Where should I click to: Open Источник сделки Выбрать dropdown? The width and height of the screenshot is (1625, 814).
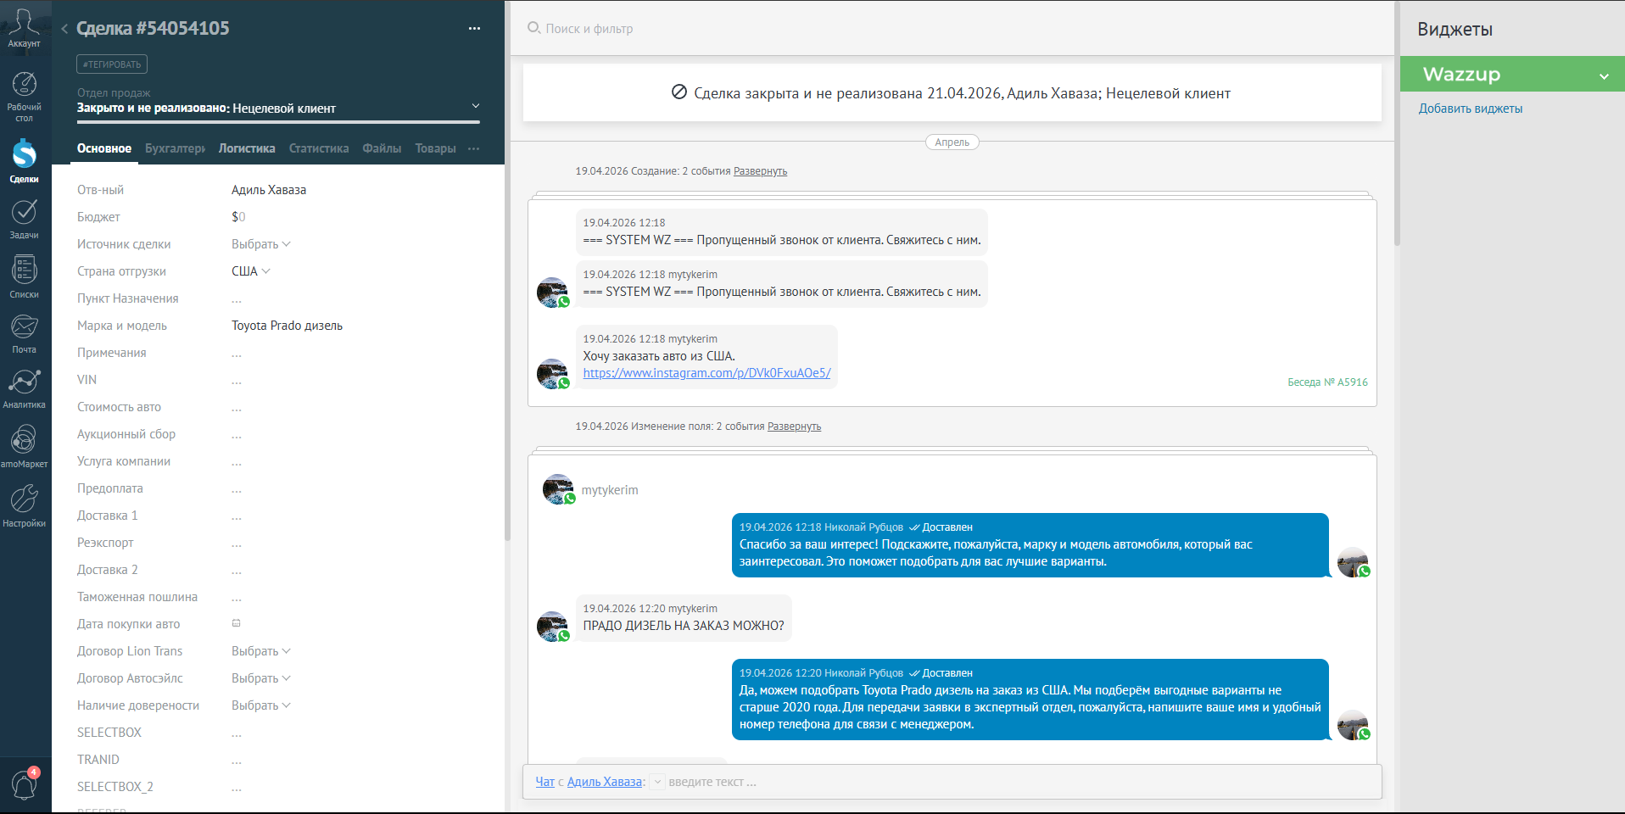tap(261, 244)
